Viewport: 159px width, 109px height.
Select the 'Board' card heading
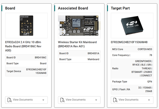10,8
